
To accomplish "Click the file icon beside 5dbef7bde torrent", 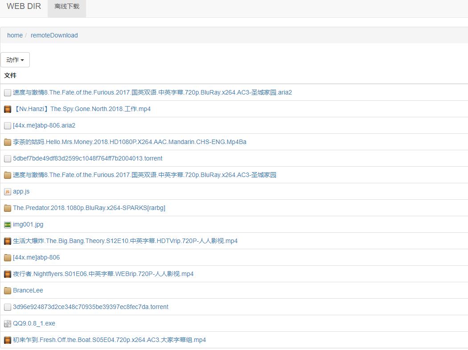I will [8, 159].
